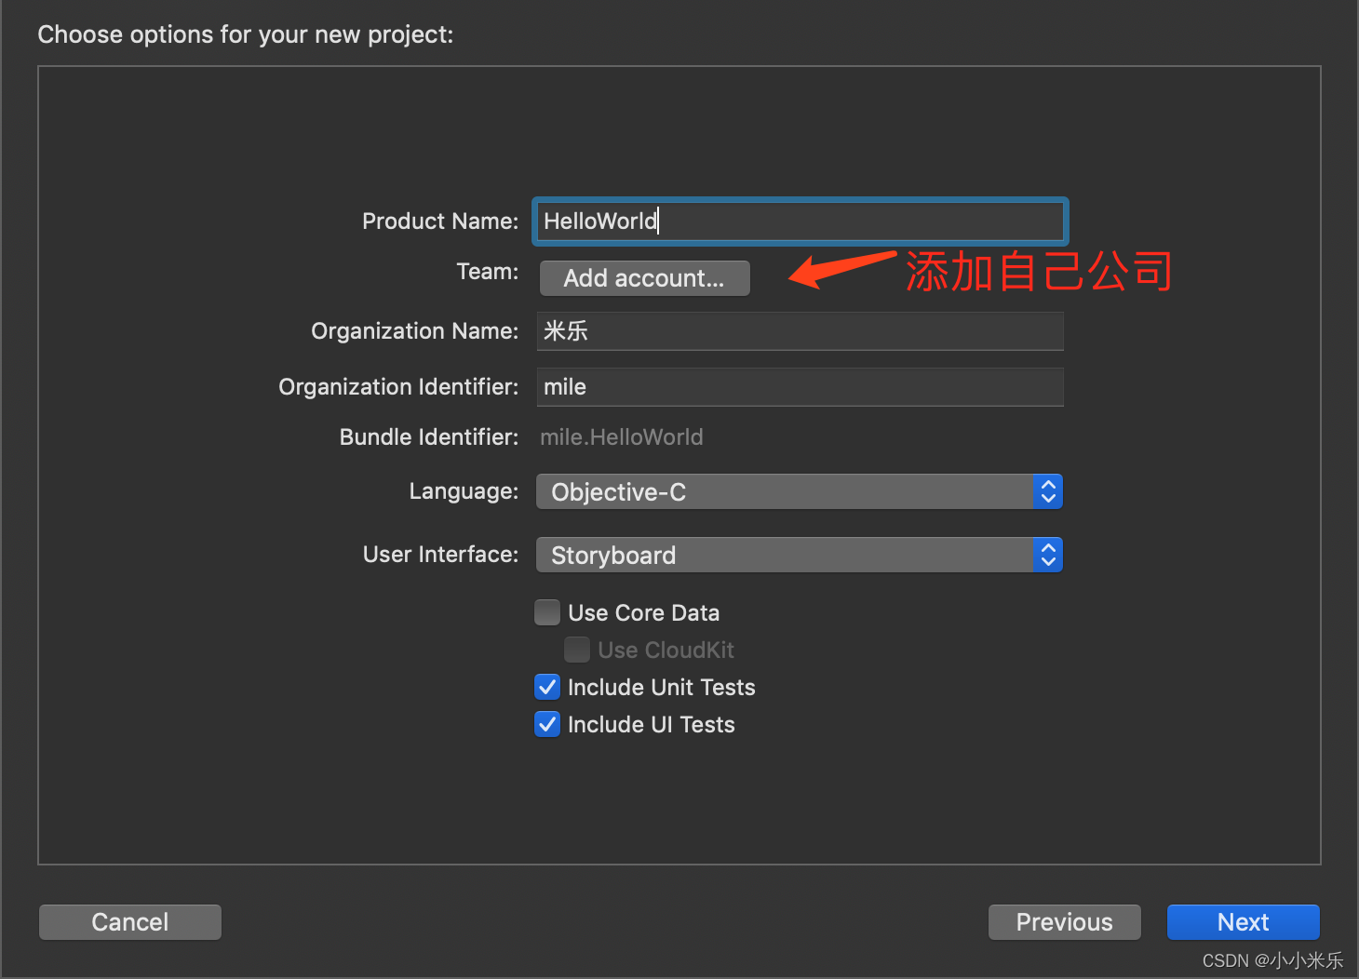This screenshot has width=1359, height=979.
Task: Select the bundle identifier text mile.HelloWorld
Action: point(622,437)
